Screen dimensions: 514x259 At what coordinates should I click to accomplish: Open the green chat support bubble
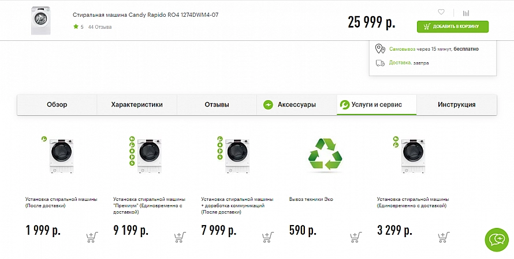pos(497,240)
